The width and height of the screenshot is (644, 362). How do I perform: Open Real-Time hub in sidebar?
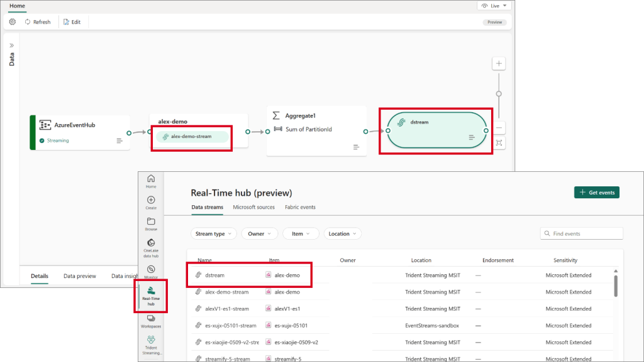[x=151, y=297]
